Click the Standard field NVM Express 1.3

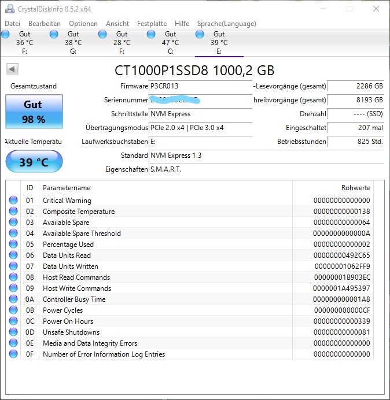(x=266, y=155)
